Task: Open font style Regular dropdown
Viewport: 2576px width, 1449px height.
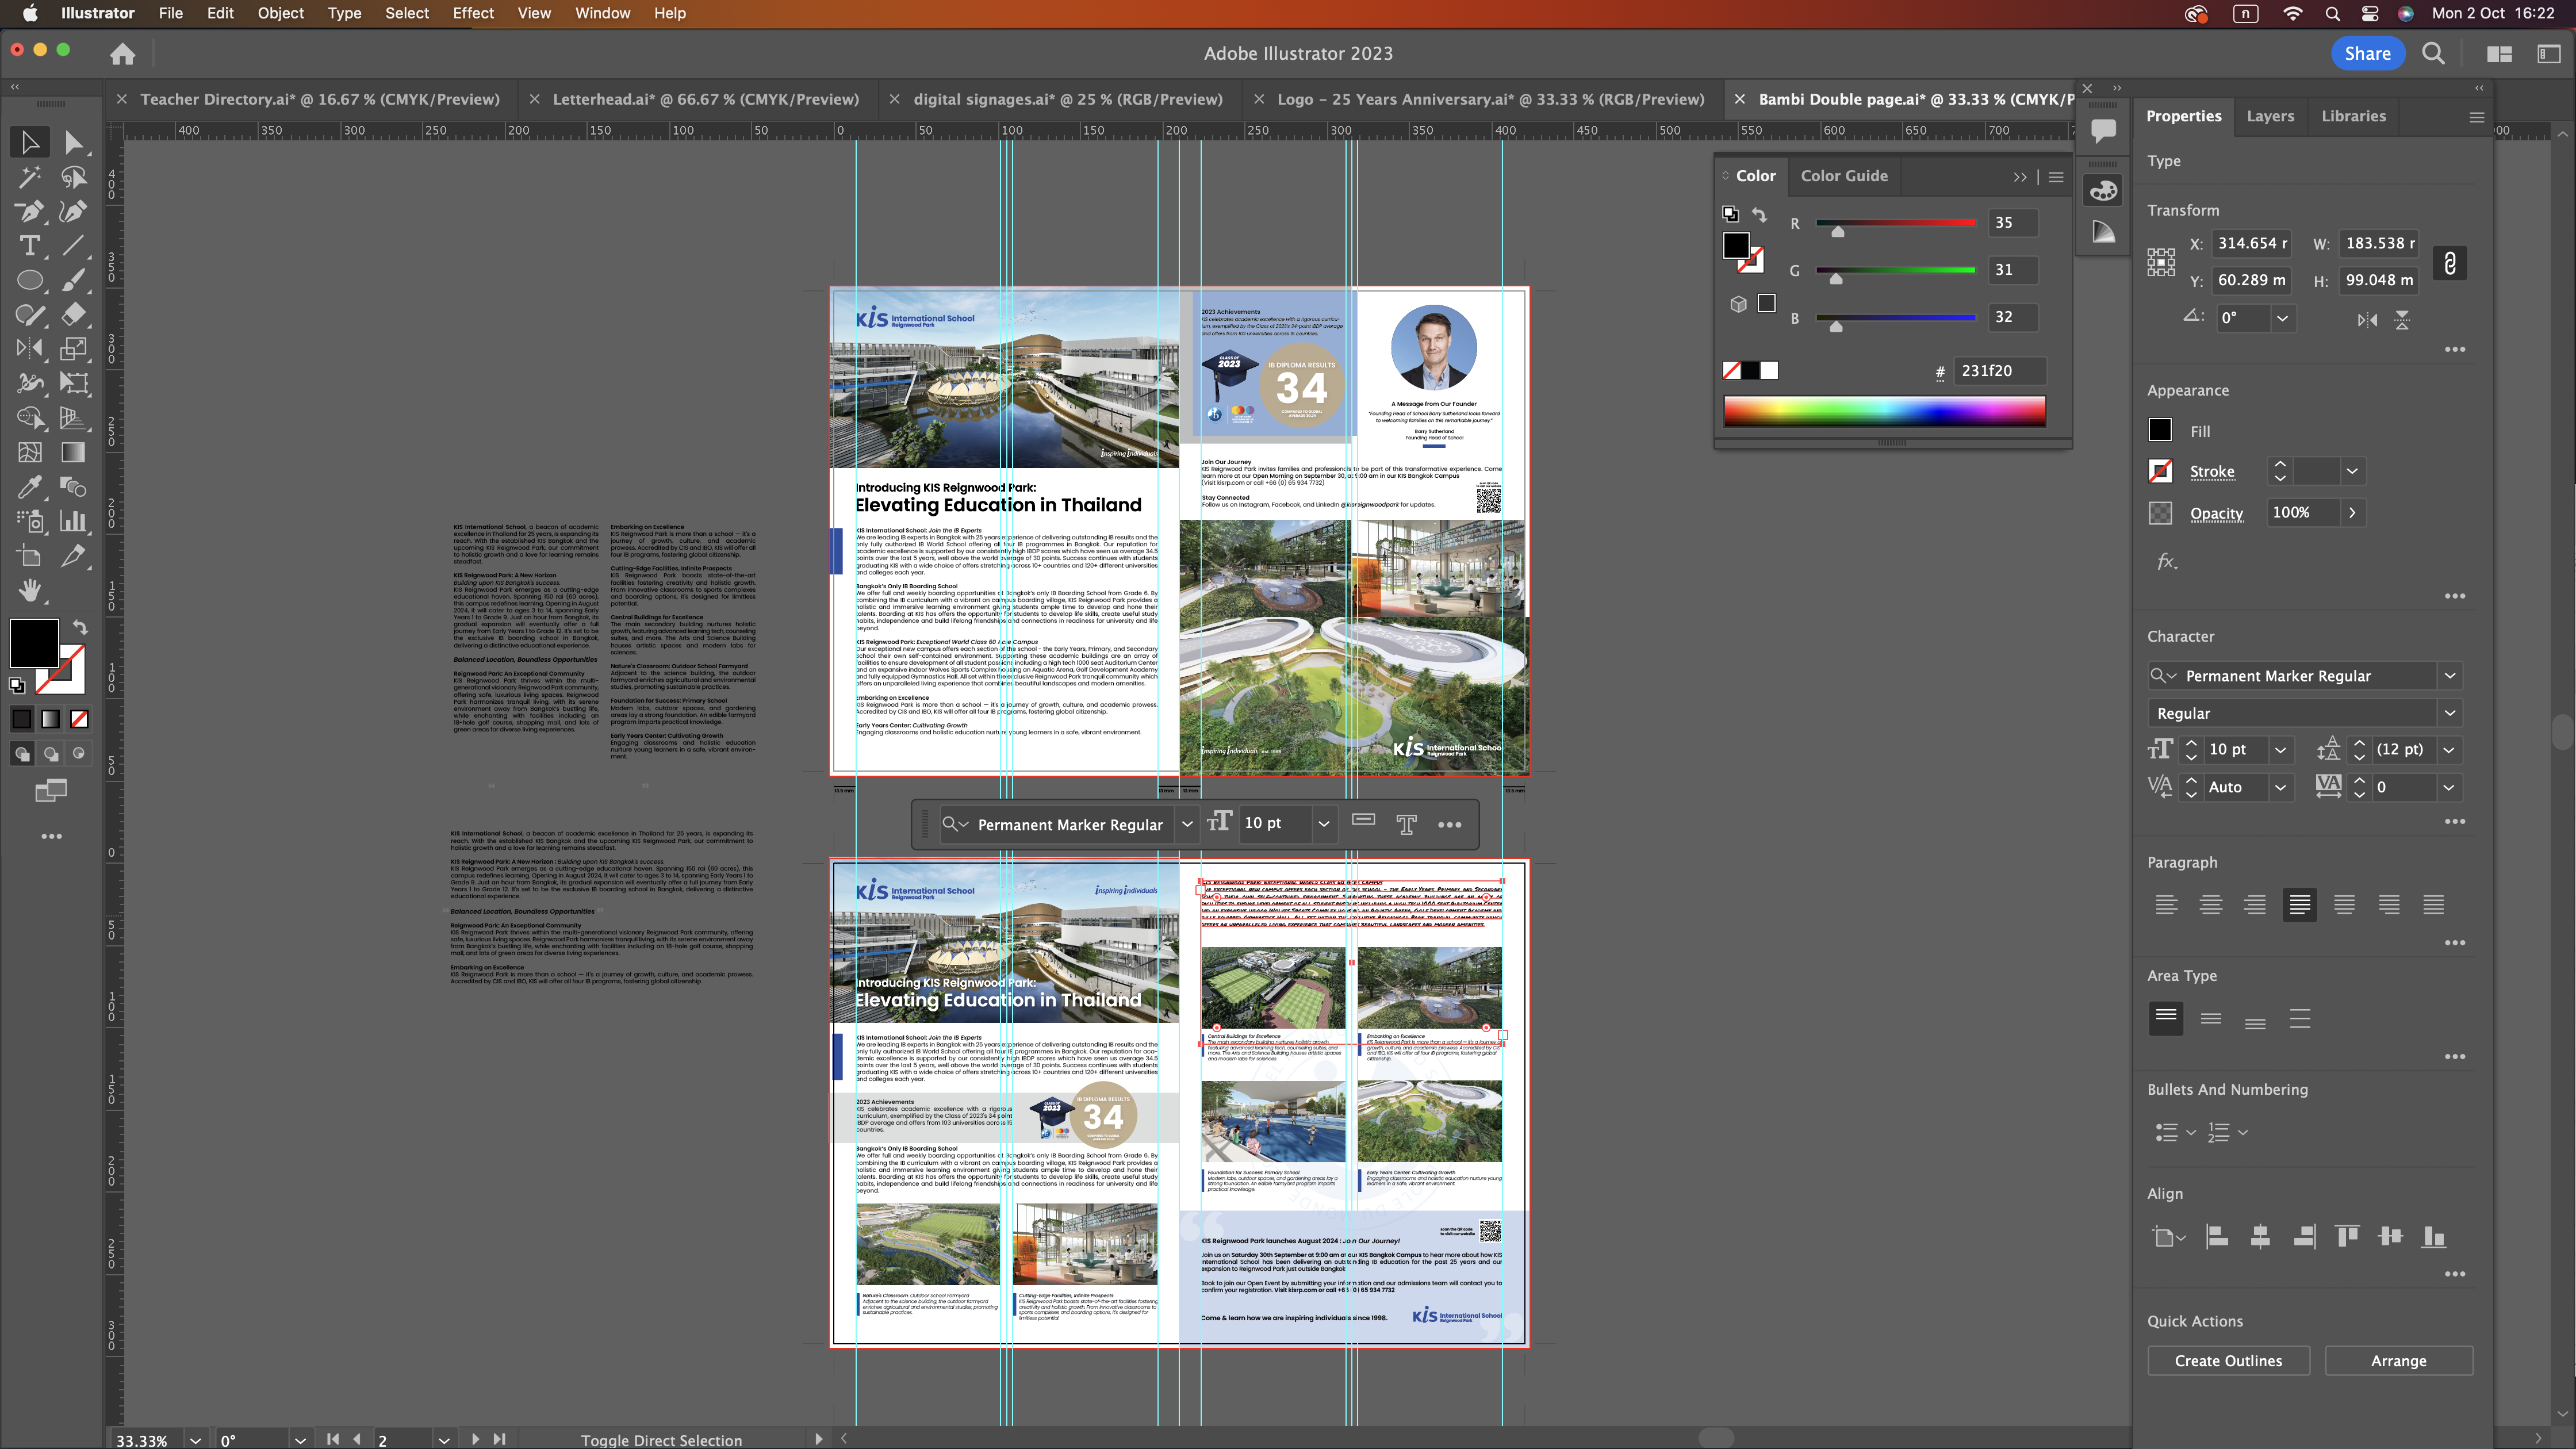Action: (x=2450, y=713)
